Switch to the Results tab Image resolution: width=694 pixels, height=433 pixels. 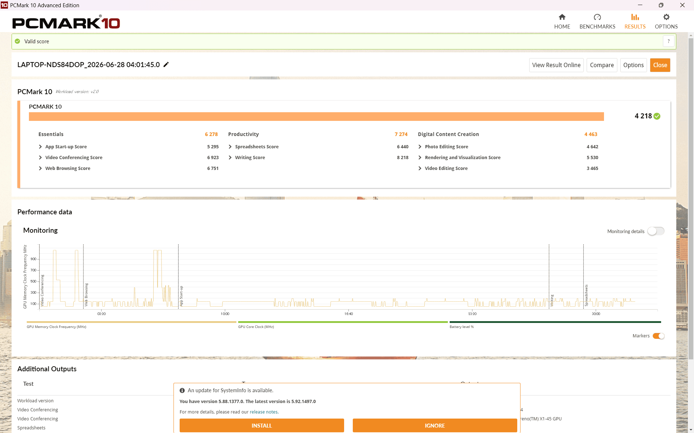point(635,22)
